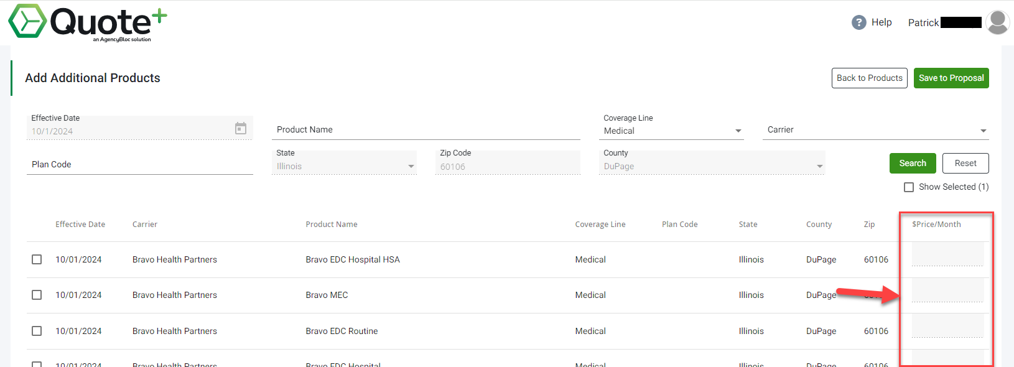
Task: Click 60106 in Bravo EDC Routine row
Action: coord(876,331)
